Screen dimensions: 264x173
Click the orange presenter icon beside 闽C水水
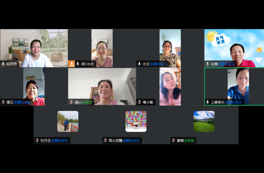pos(71,64)
